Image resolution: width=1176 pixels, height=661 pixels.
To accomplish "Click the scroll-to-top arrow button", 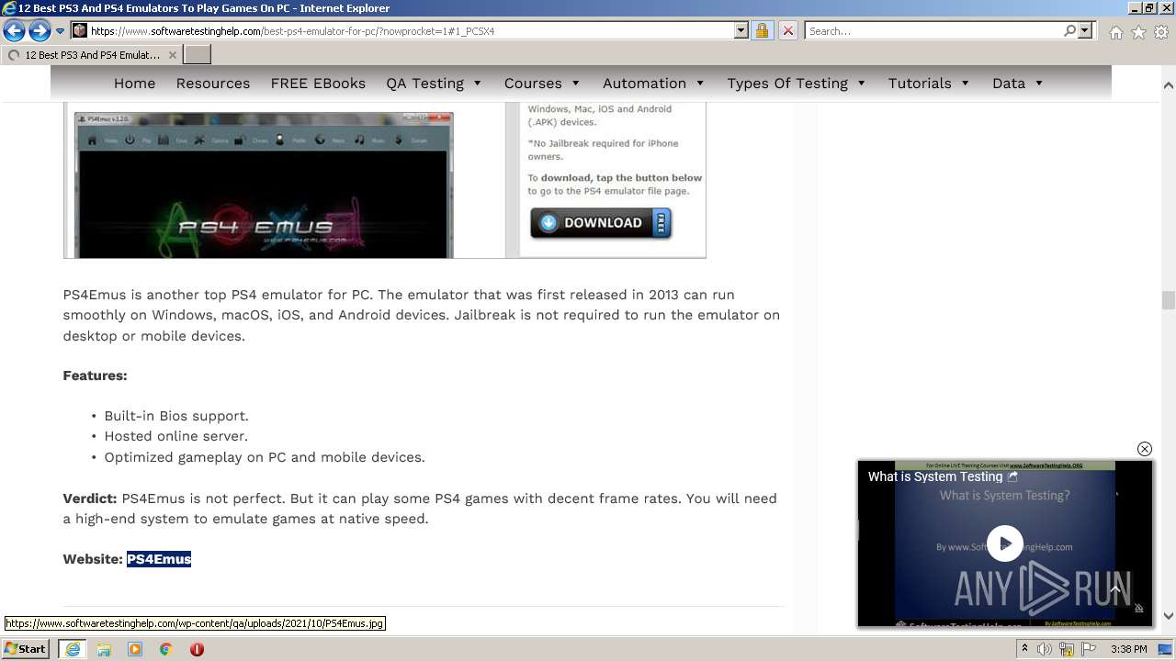I will [1115, 589].
